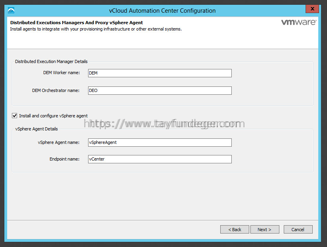
Task: Click the vSphere Agent Details group heading
Action: click(x=37, y=129)
